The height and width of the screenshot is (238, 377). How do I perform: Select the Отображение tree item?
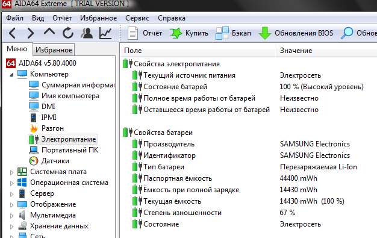click(46, 204)
